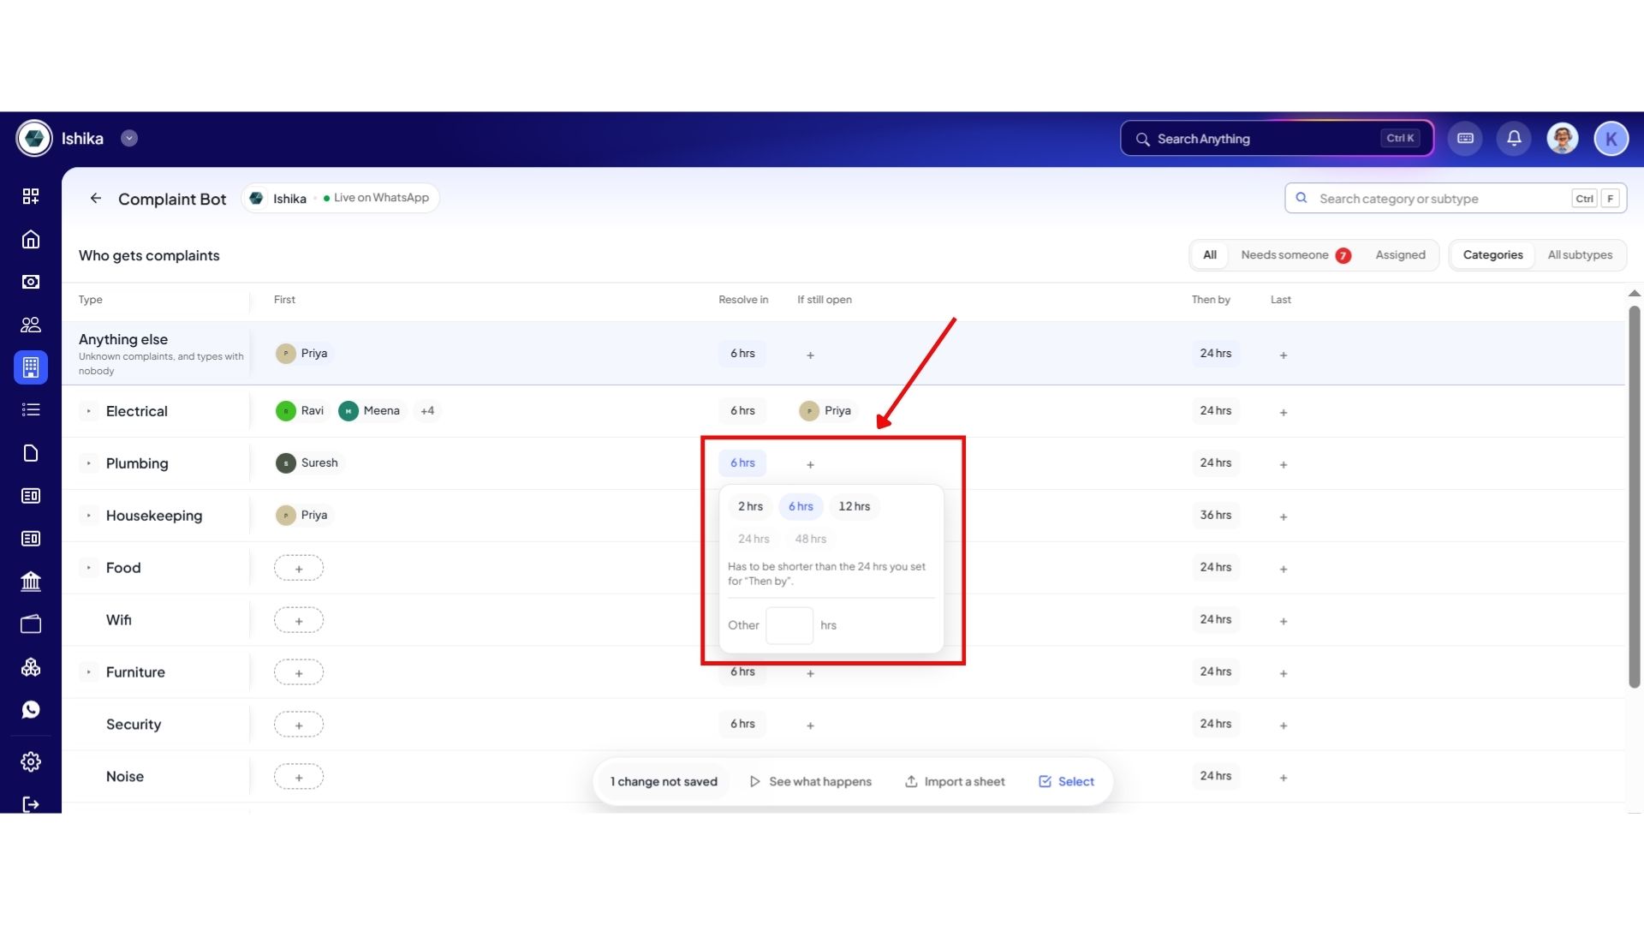Click vertical scrollbar on right edge
The image size is (1644, 925).
coord(1635,497)
